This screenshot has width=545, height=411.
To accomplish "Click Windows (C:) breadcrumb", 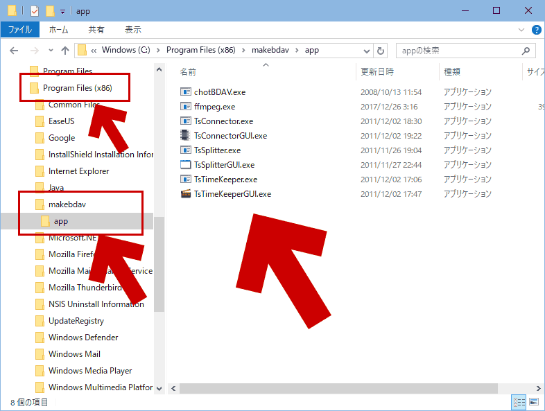I will [x=126, y=50].
